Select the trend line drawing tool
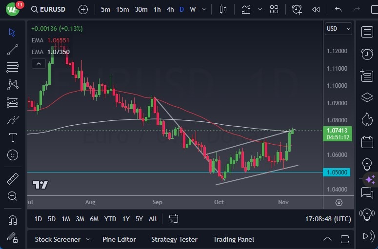Screen dimensions: 378x249 13,50
